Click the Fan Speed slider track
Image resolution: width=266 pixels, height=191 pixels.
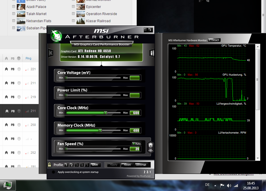click(93, 149)
